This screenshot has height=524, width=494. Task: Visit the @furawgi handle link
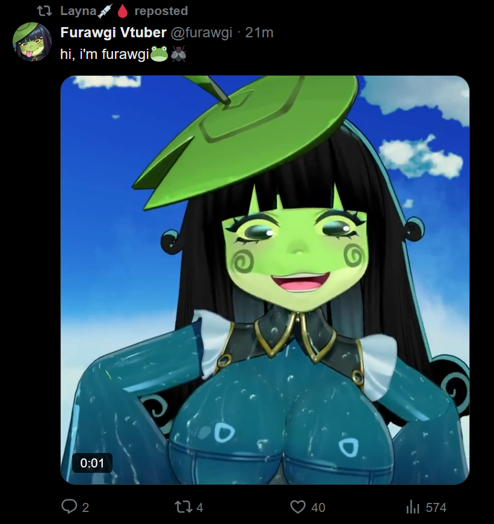pyautogui.click(x=202, y=32)
